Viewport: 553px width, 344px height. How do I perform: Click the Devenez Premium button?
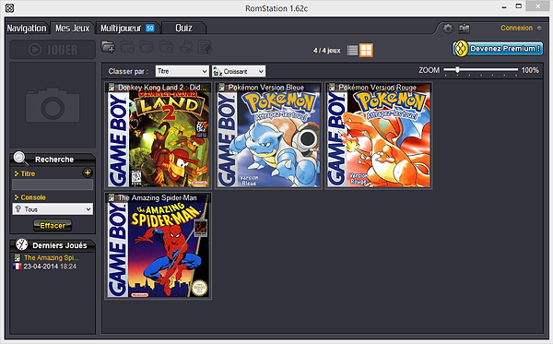(498, 49)
